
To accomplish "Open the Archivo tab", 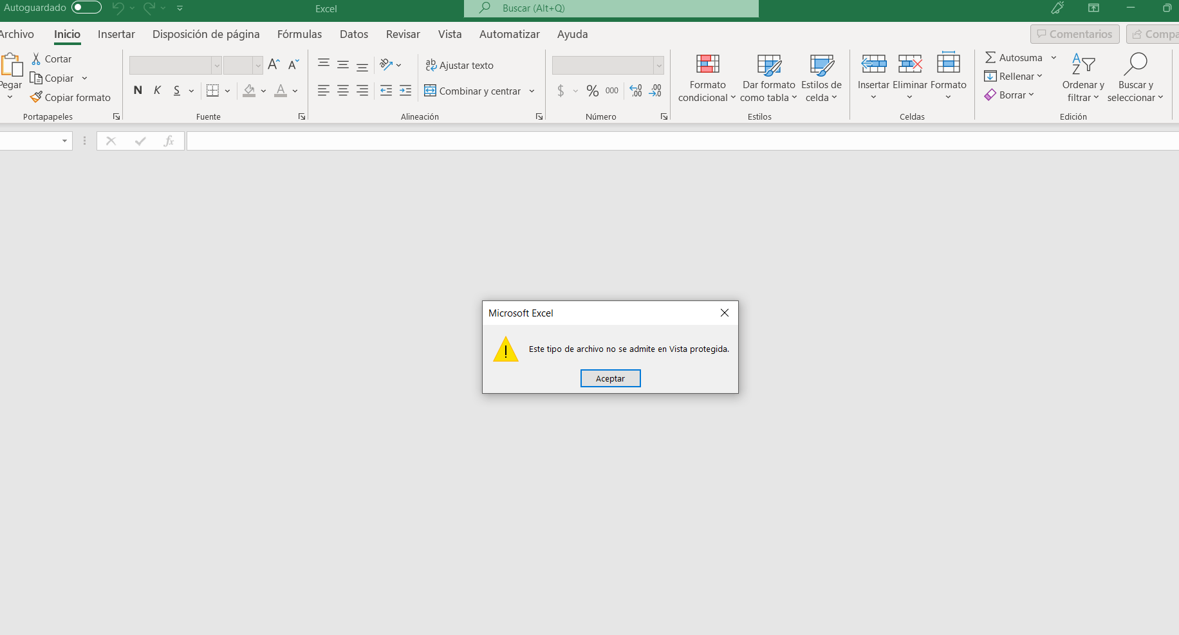I will 17,34.
